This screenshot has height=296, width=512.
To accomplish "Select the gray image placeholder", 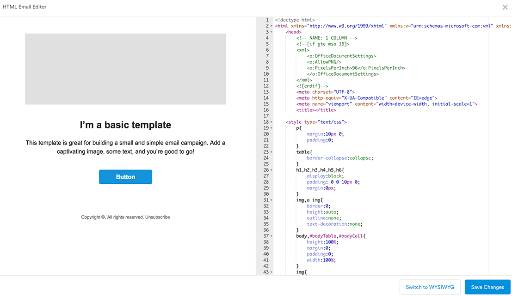I will (x=125, y=69).
